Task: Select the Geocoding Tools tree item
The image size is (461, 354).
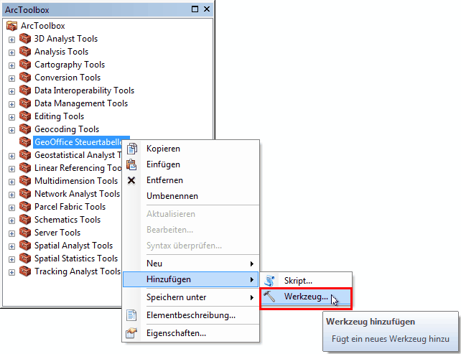Action: [x=67, y=129]
